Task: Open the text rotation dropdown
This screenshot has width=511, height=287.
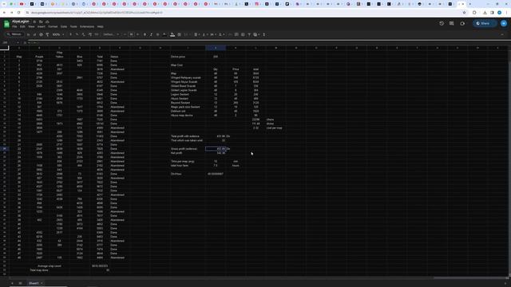Action: coord(221,34)
